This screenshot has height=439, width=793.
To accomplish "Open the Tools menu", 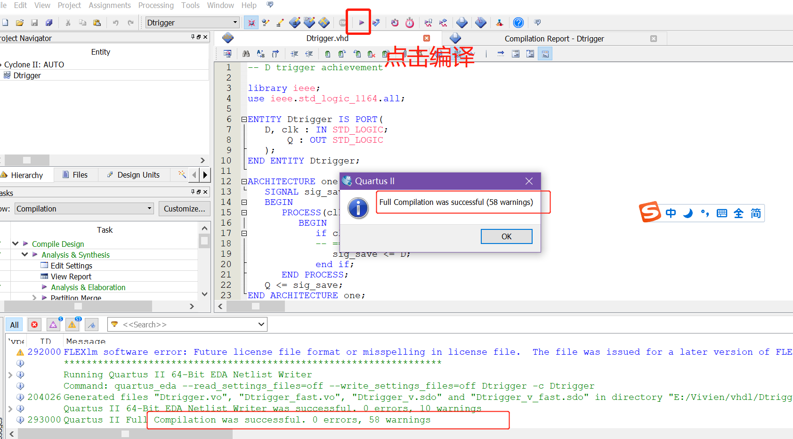I will [190, 5].
